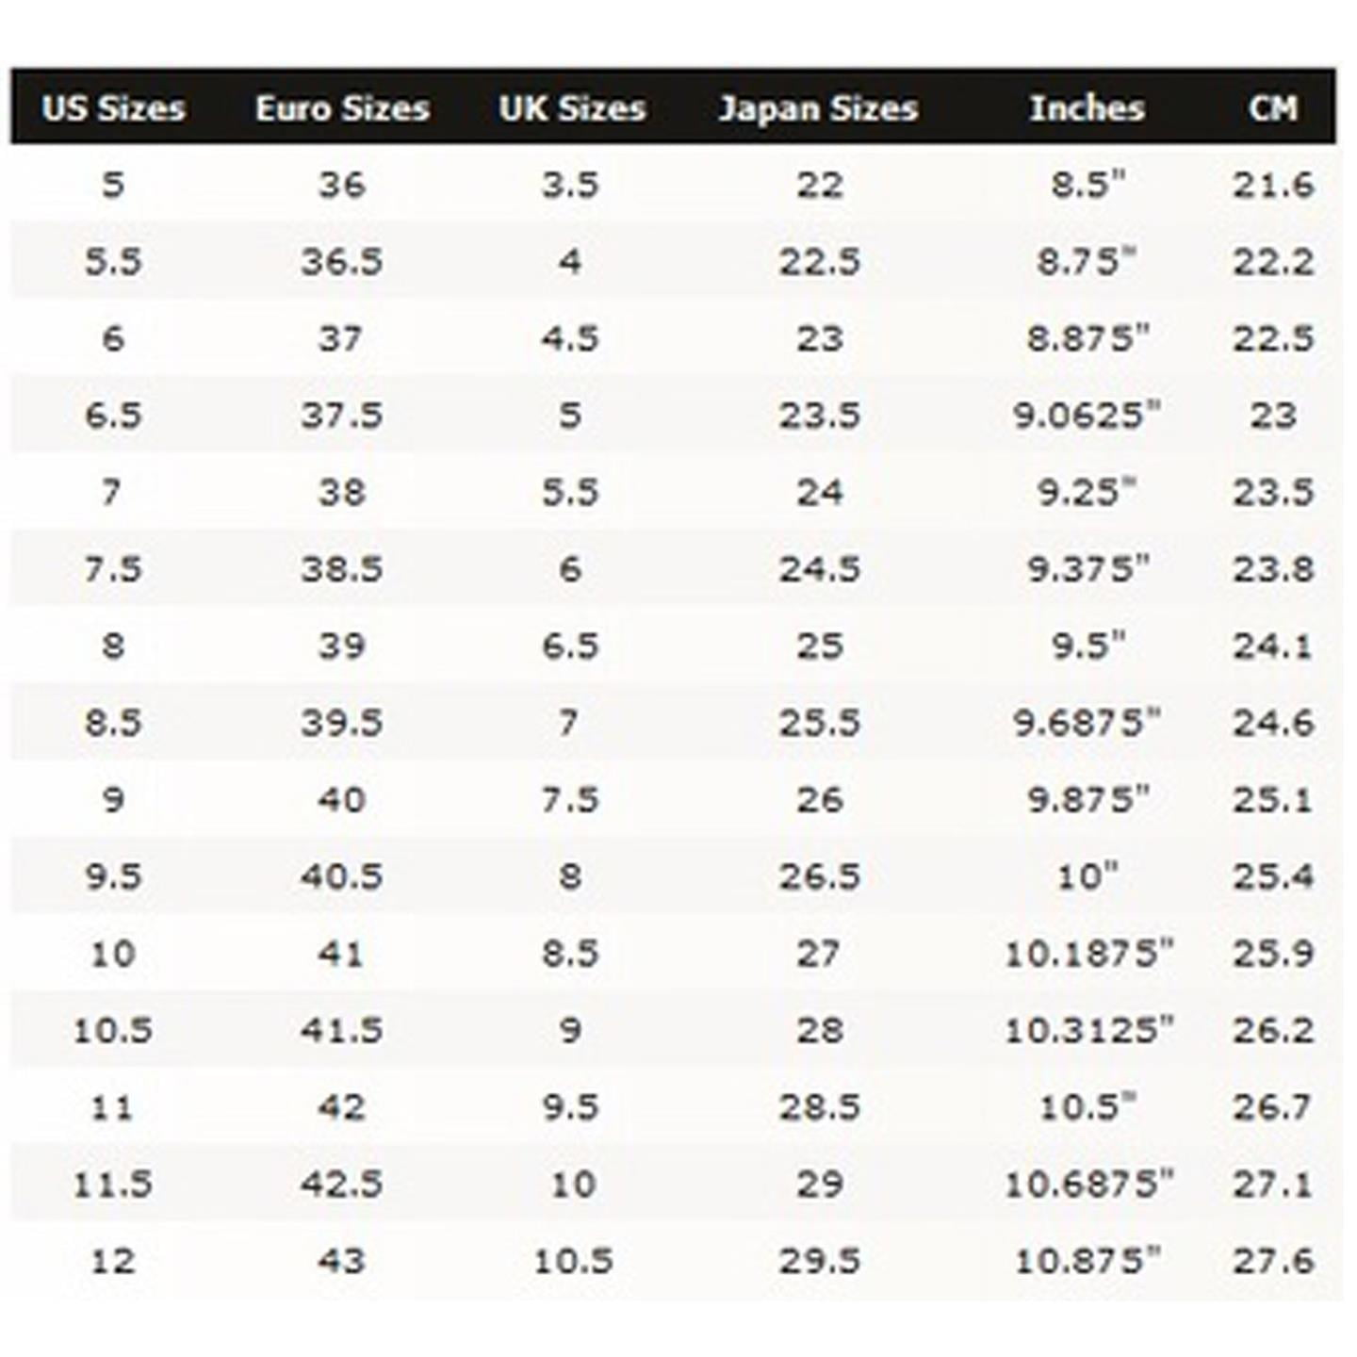The width and height of the screenshot is (1357, 1357).
Task: Select the US size 11.5 cell
Action: [113, 1184]
